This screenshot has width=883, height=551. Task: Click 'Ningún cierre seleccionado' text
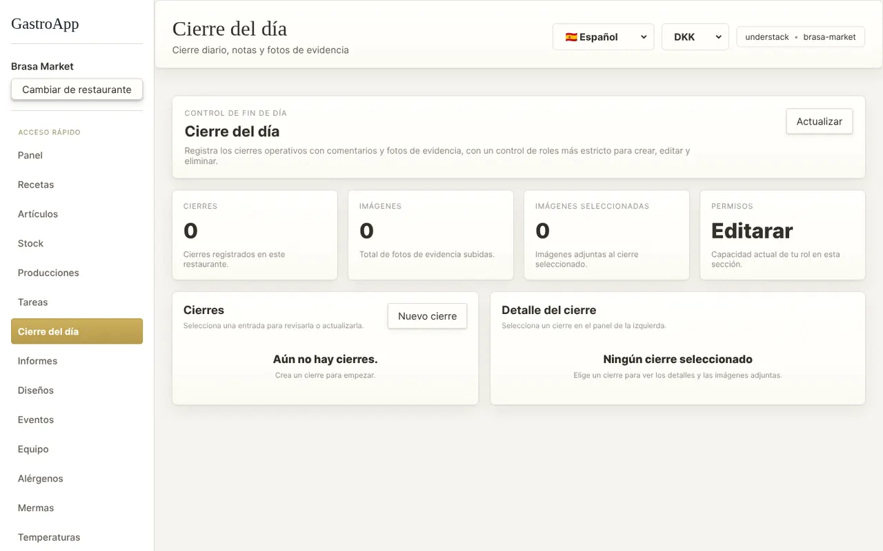coord(677,360)
